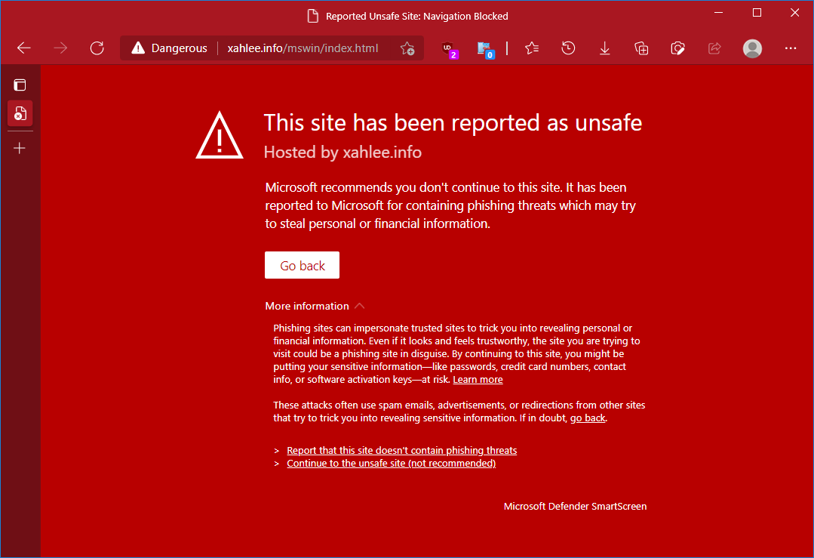Collapse the More information section

tap(315, 306)
